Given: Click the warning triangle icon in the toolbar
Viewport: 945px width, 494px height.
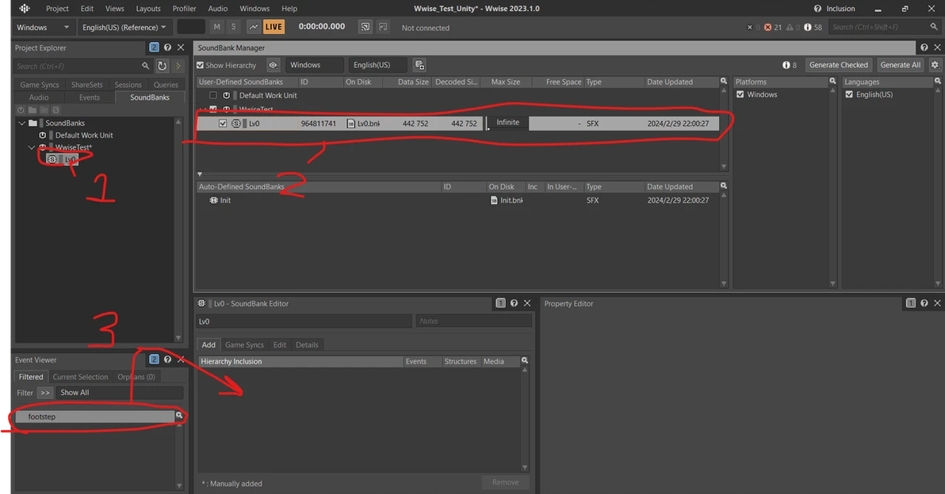Looking at the screenshot, I should click(790, 27).
